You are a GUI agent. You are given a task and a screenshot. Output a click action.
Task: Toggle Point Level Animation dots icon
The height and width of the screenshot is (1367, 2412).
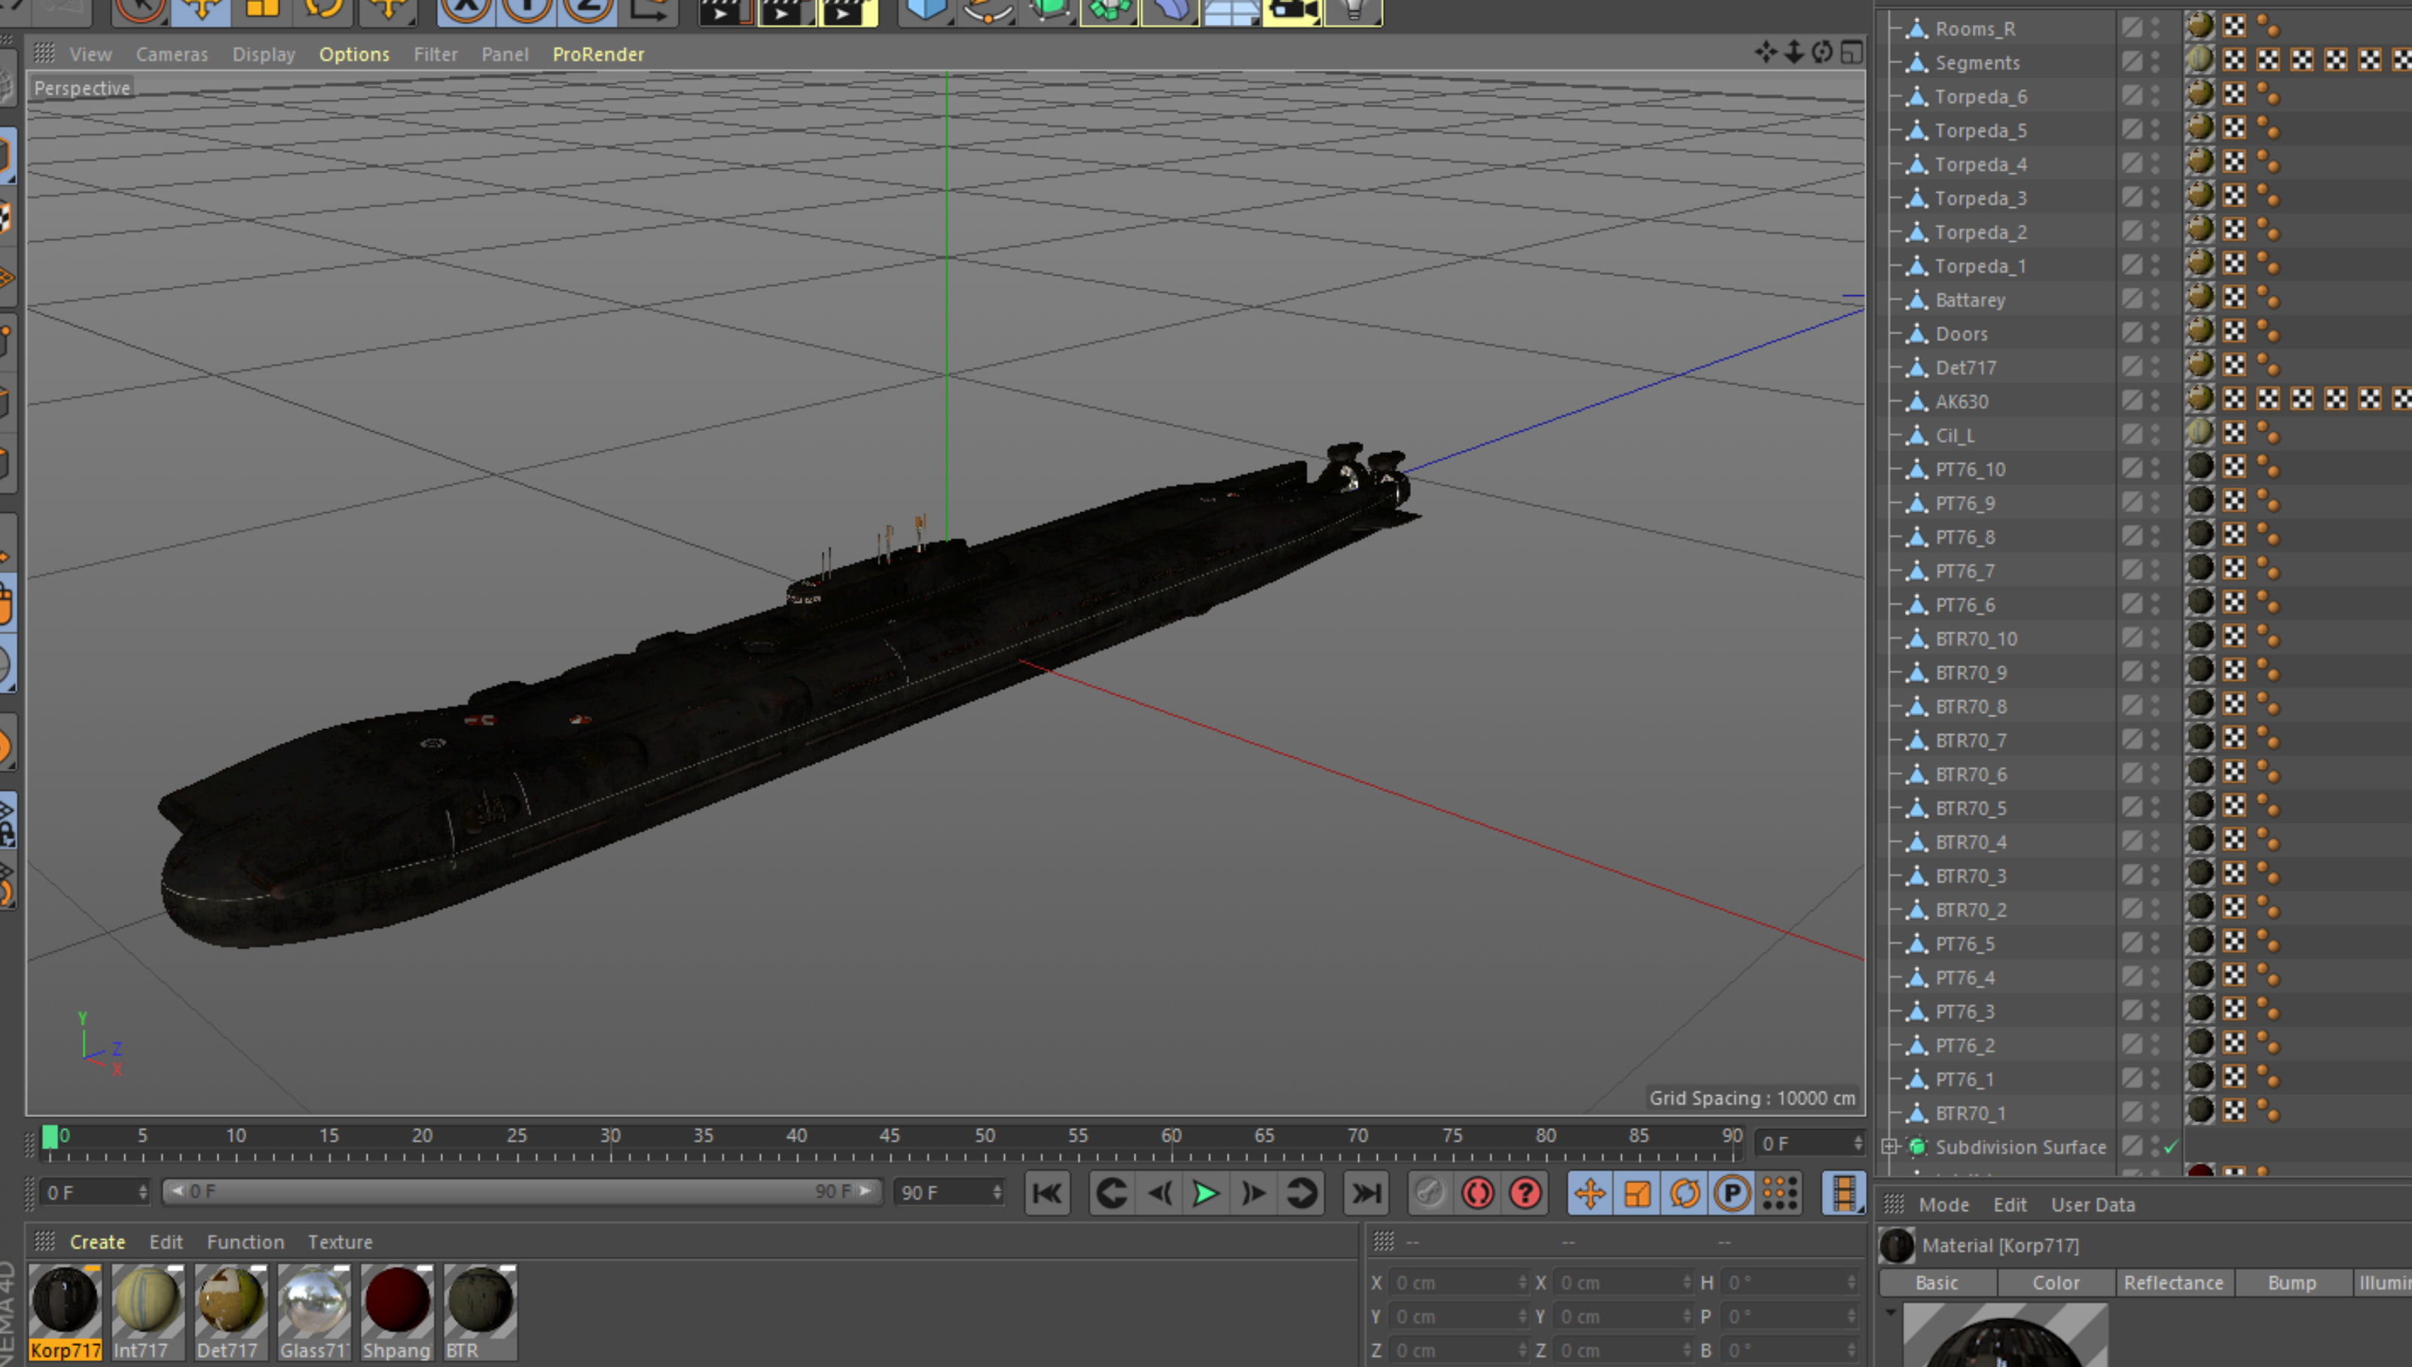pyautogui.click(x=1779, y=1193)
